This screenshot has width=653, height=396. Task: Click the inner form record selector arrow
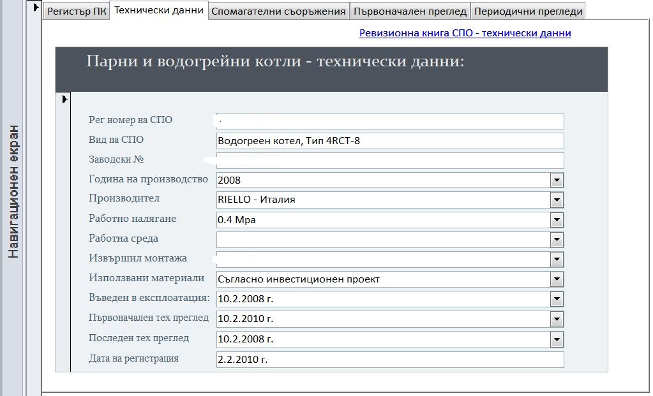64,99
